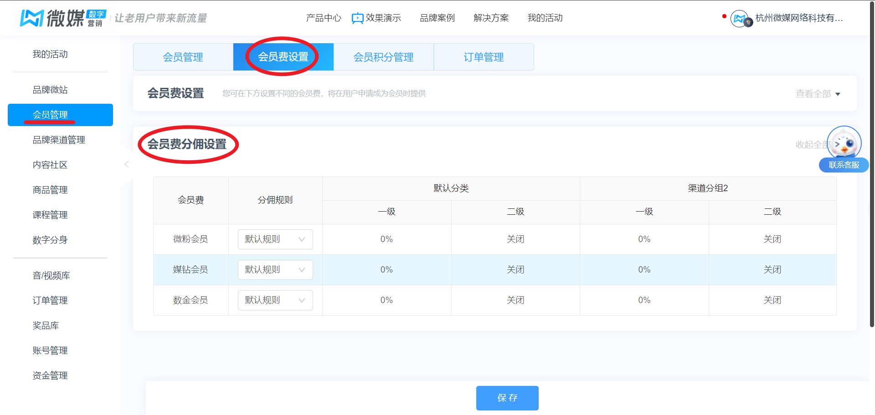This screenshot has width=875, height=415.
Task: Open 品牌案例 in top navigation
Action: pos(437,18)
